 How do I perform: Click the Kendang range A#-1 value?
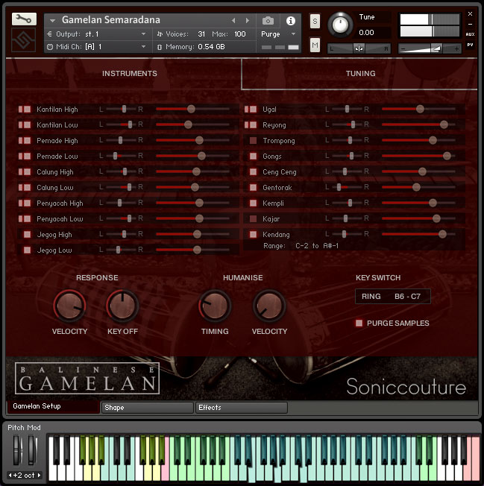click(x=331, y=246)
